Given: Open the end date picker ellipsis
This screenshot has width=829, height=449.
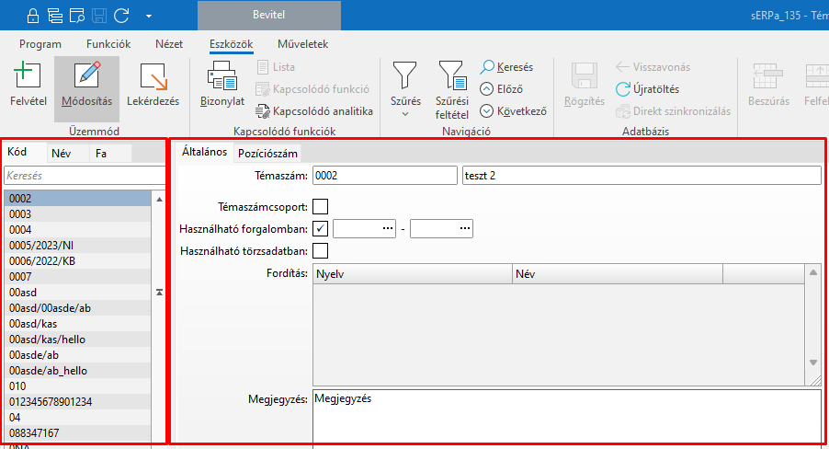Looking at the screenshot, I should click(x=465, y=229).
